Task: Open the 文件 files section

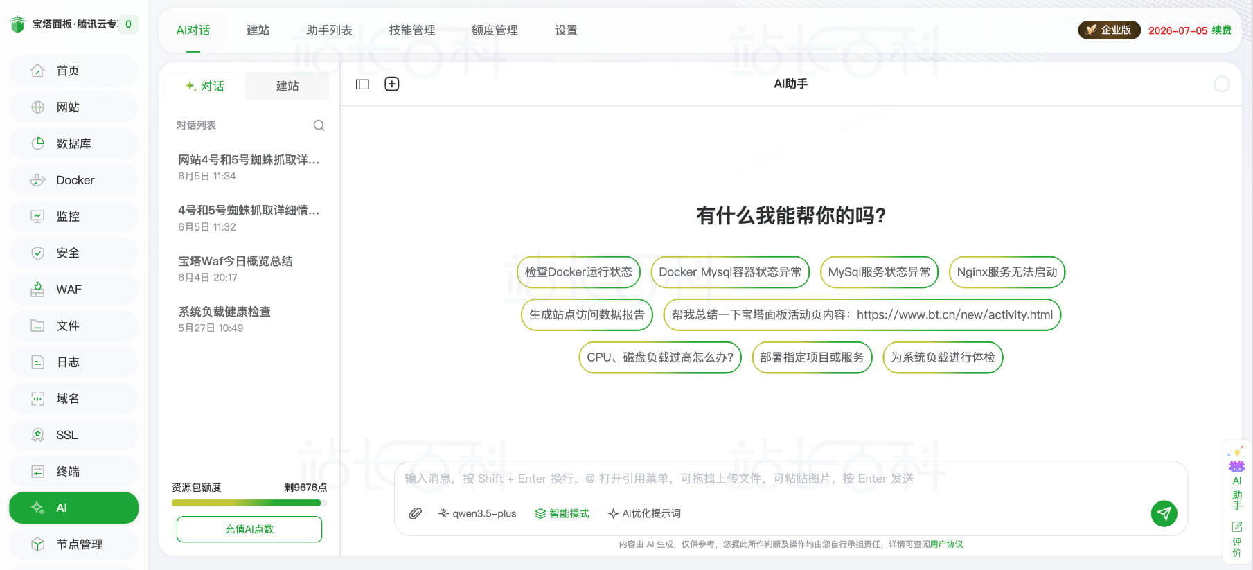Action: click(73, 326)
